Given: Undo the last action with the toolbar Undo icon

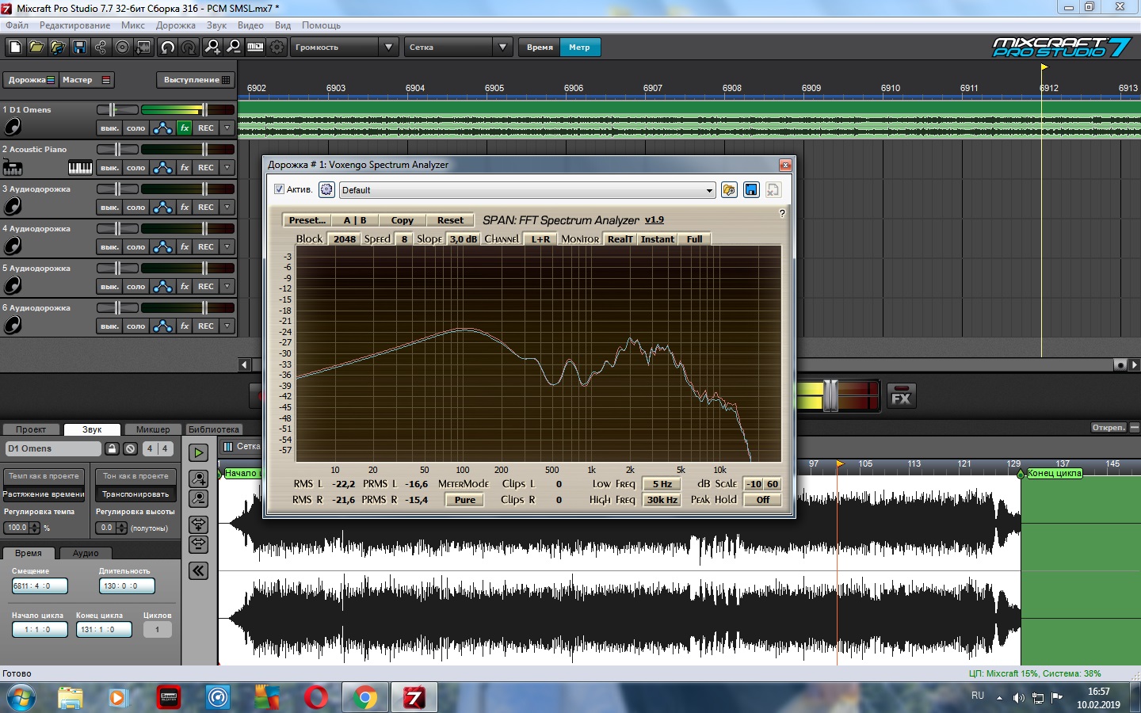Looking at the screenshot, I should coord(167,48).
